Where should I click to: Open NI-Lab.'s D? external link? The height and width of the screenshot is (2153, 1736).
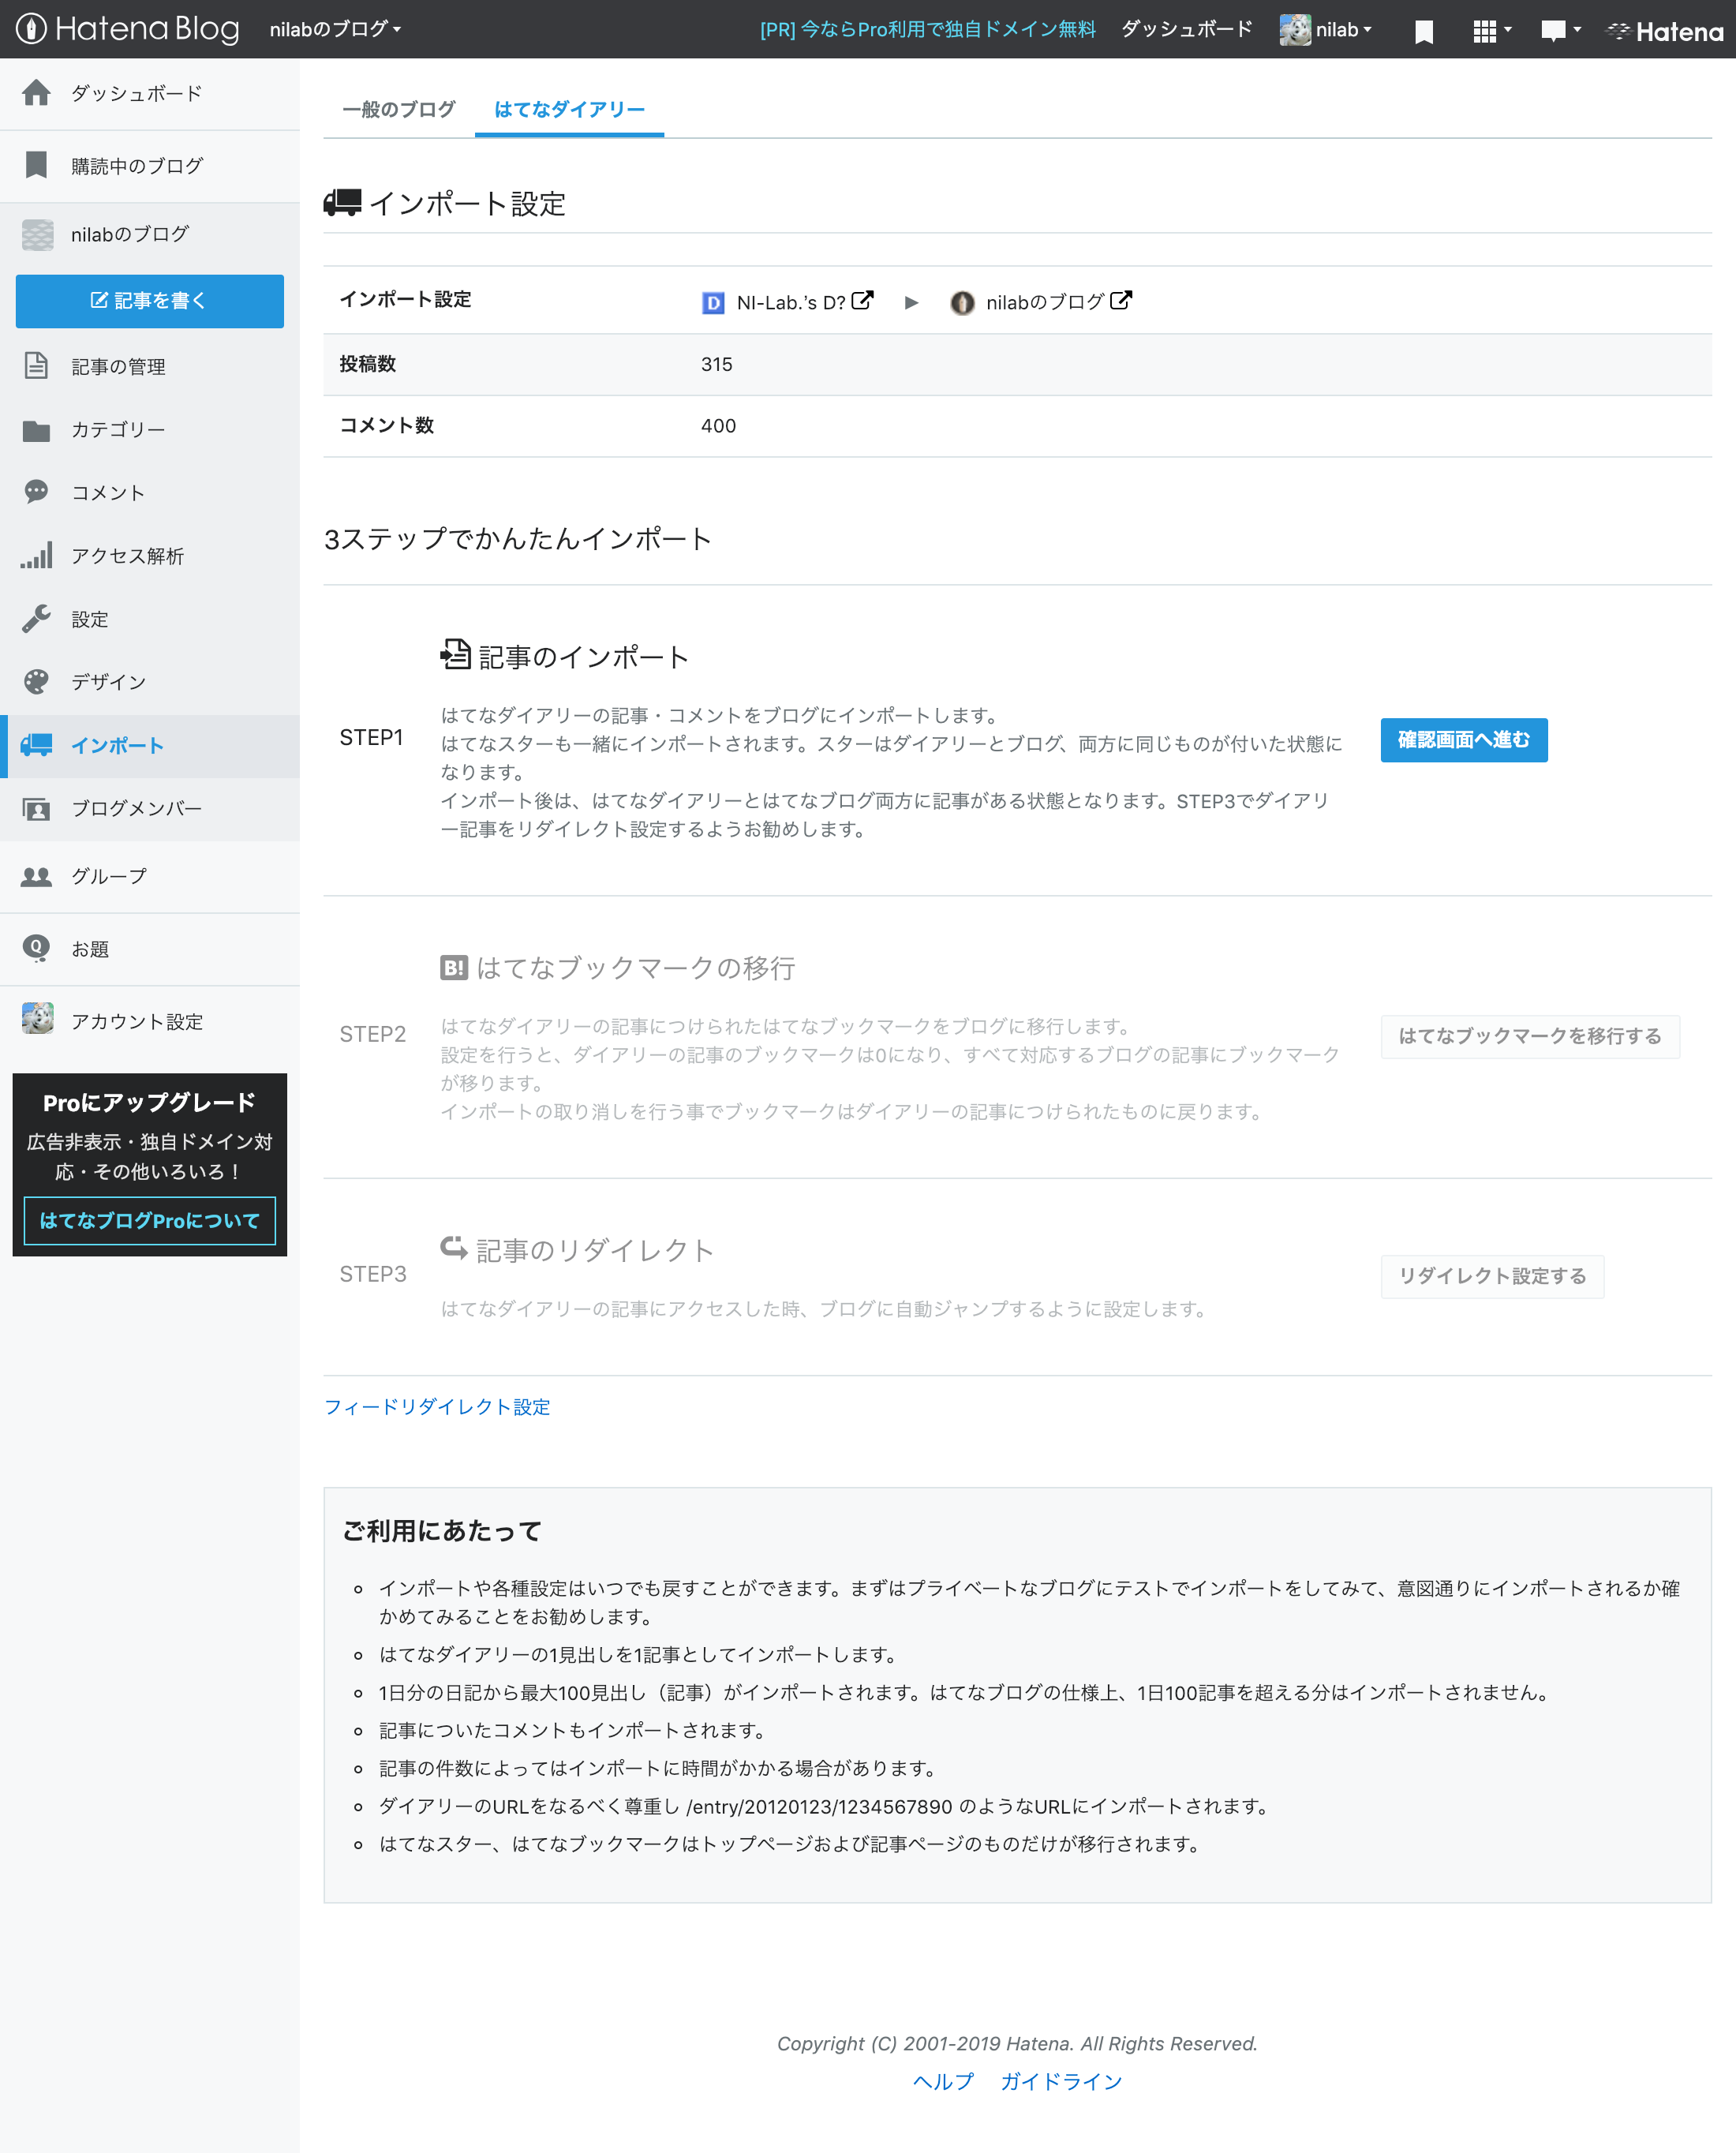pos(790,303)
